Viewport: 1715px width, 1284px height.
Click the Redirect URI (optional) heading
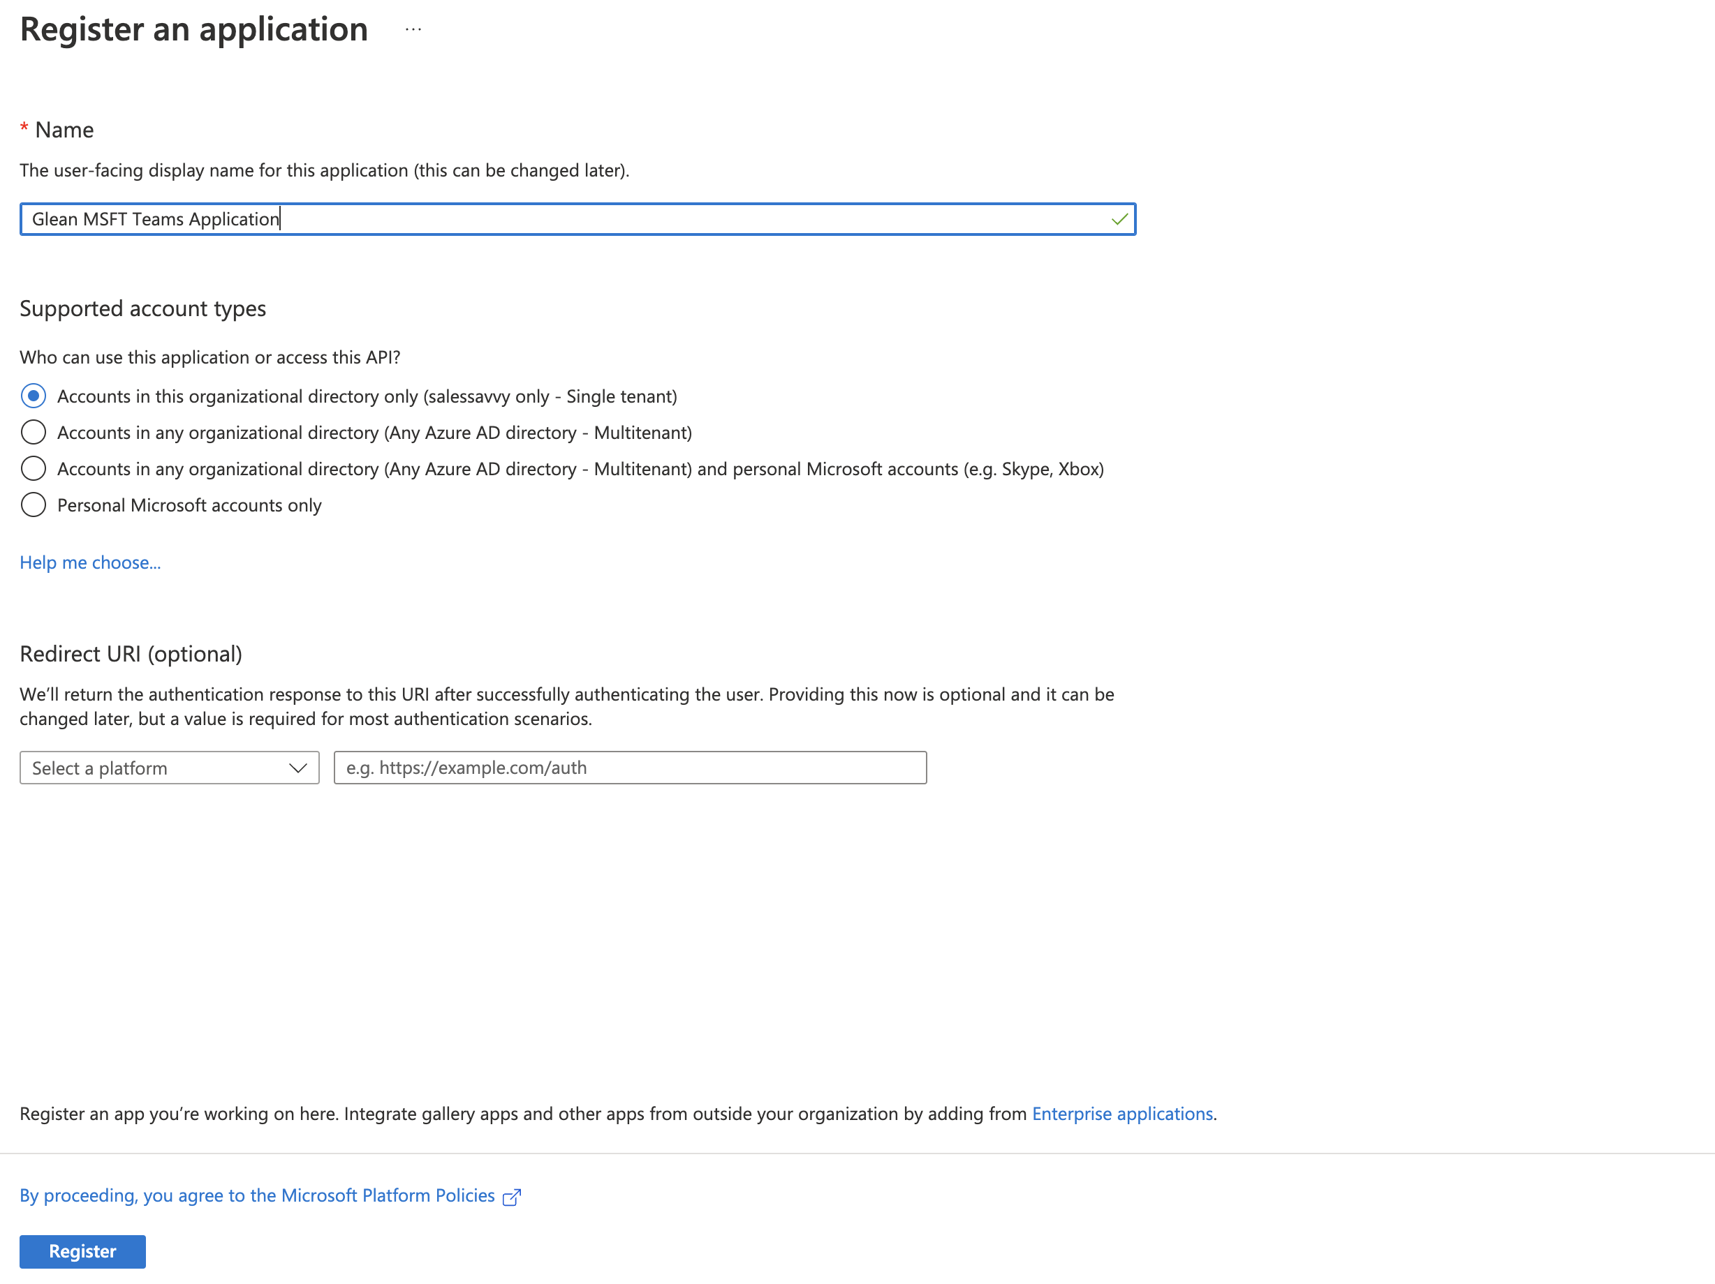(x=131, y=654)
